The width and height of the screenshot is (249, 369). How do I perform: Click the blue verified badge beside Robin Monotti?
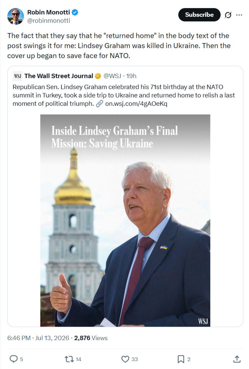75,12
